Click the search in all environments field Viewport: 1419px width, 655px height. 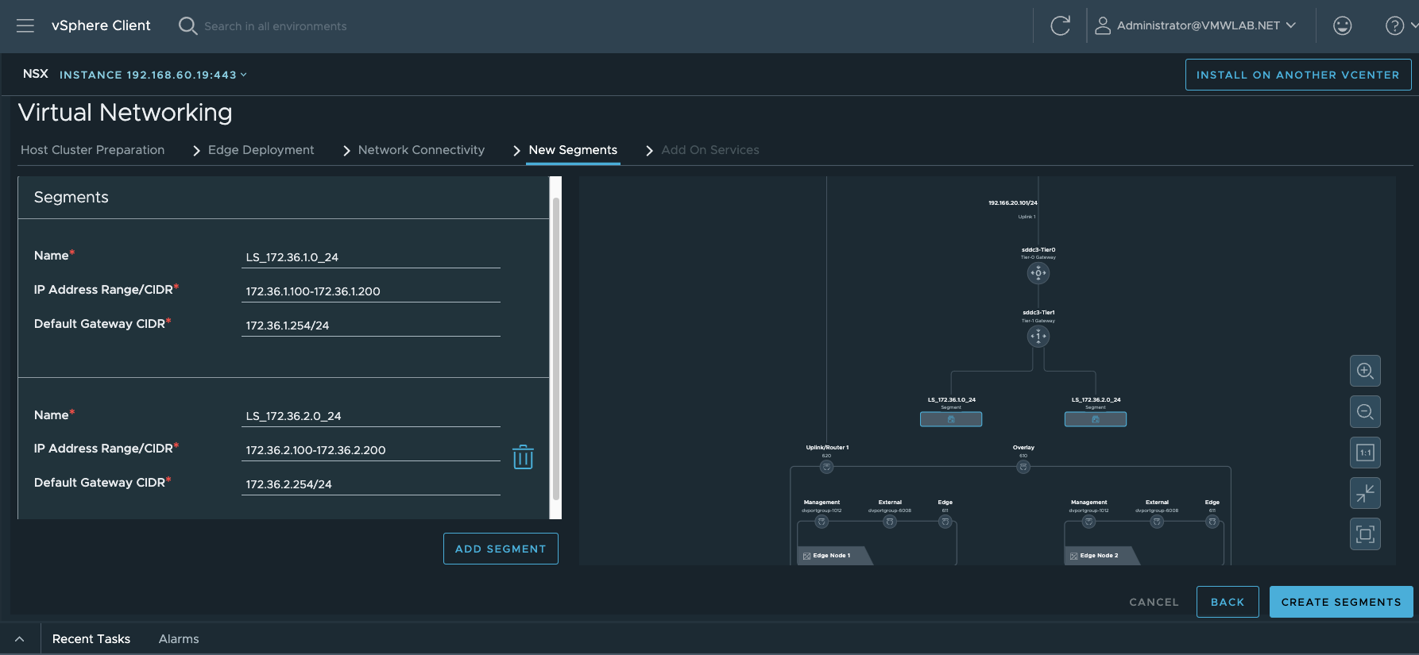click(276, 26)
